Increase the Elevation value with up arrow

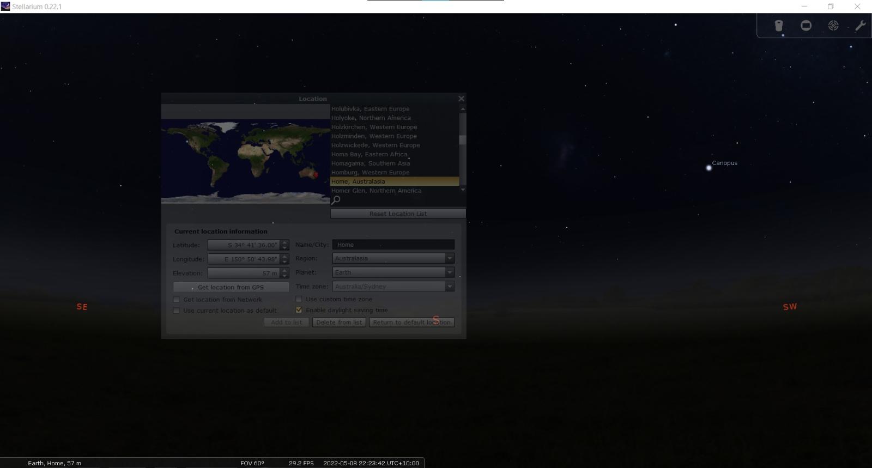click(284, 271)
